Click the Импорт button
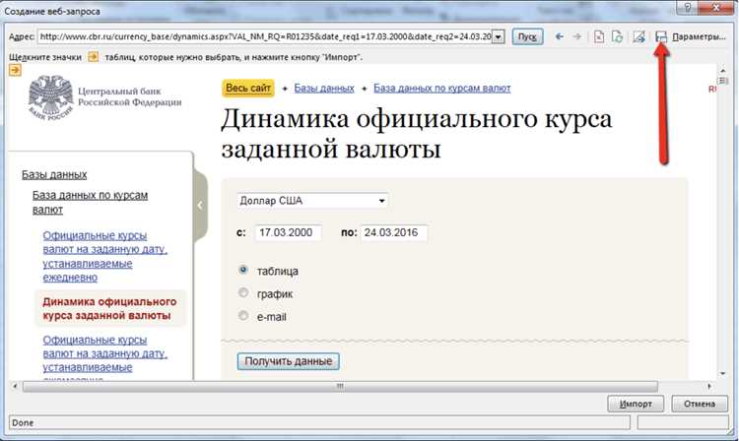Viewport: 739px width, 441px height. (x=636, y=404)
